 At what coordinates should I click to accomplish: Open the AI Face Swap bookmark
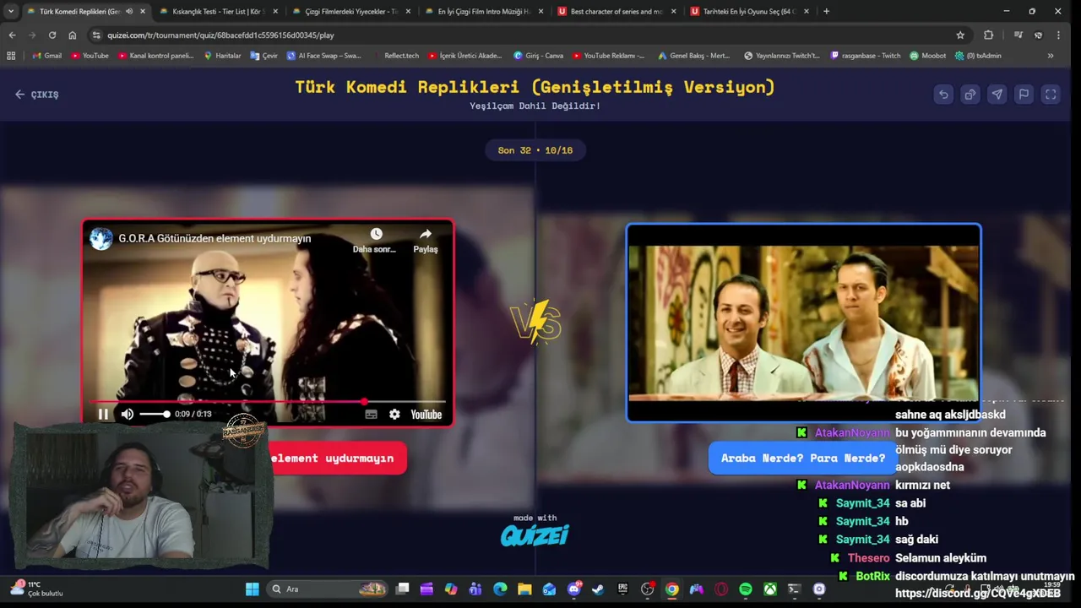(323, 56)
